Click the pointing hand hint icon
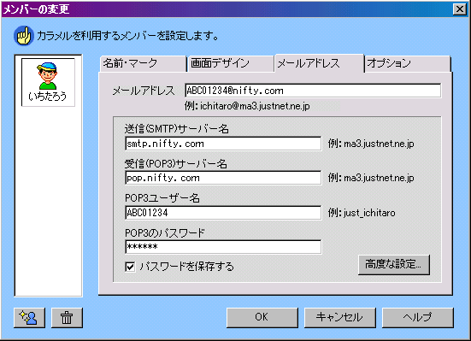Viewport: 471px width, 341px height. click(x=24, y=36)
